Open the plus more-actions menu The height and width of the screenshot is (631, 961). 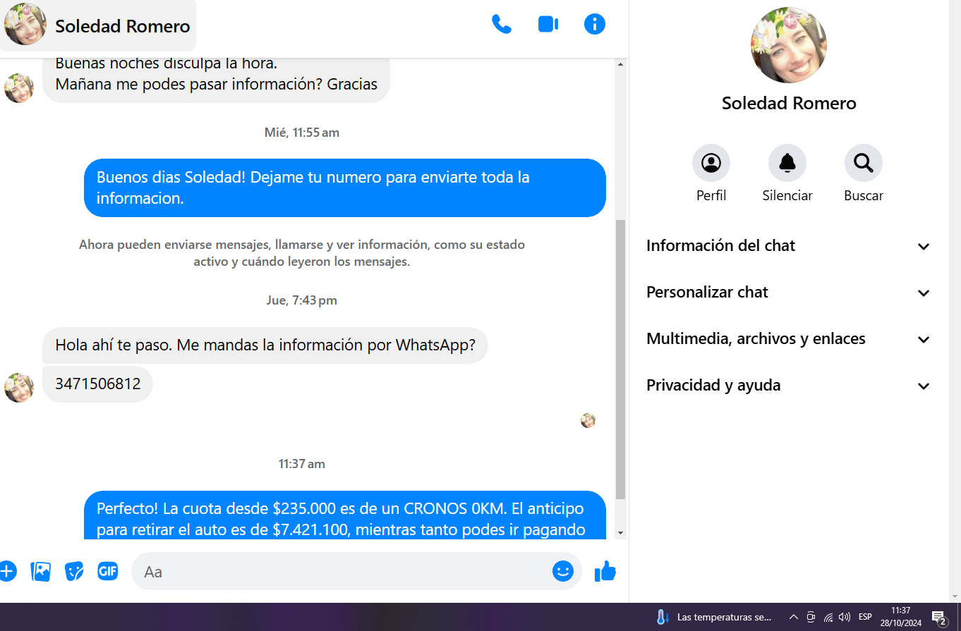(7, 571)
